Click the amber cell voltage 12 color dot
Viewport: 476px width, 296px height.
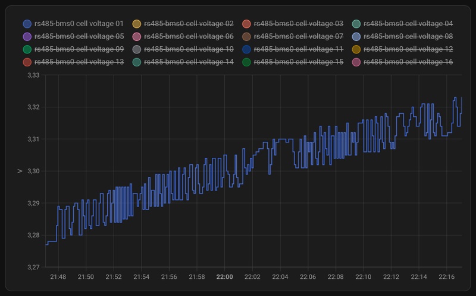pyautogui.click(x=356, y=49)
